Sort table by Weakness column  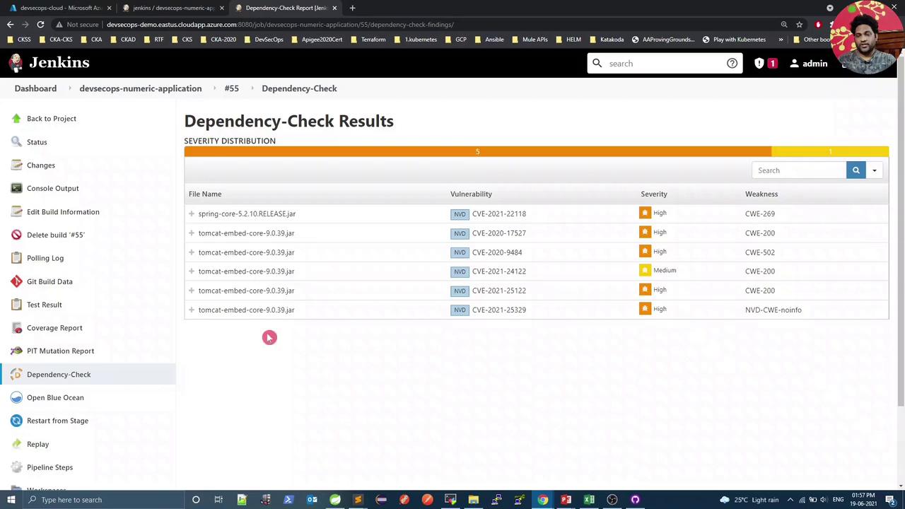[x=761, y=194]
